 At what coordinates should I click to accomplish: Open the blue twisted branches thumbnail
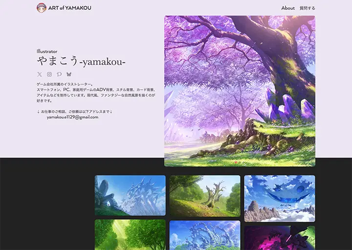pyautogui.click(x=205, y=235)
